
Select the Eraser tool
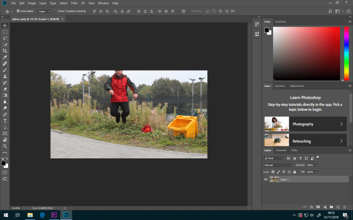pos(5,89)
